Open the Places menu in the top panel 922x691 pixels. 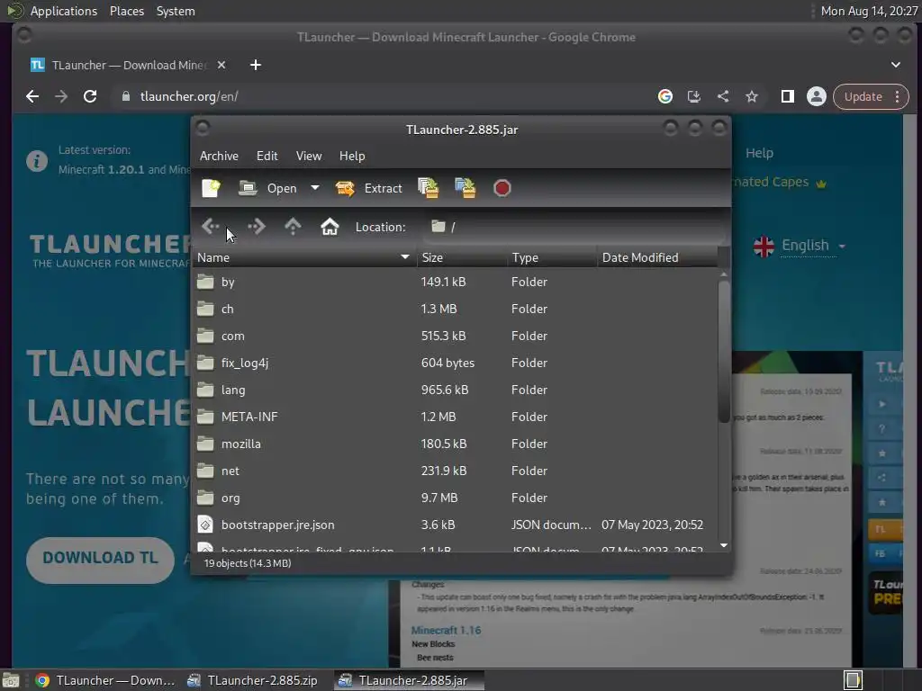click(x=126, y=11)
